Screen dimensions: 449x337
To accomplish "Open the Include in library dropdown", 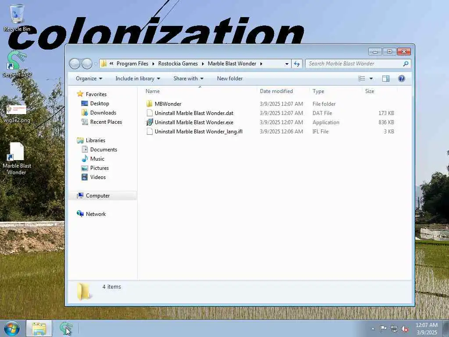I will coord(138,79).
